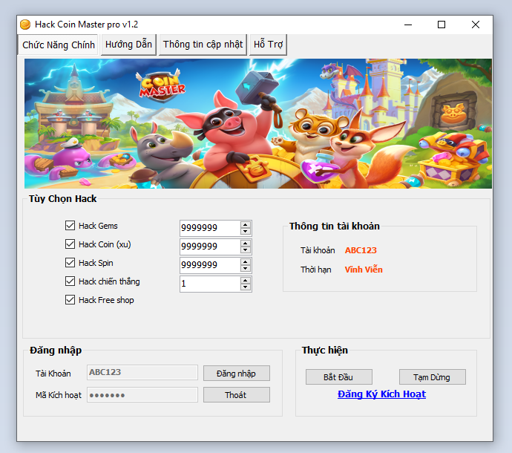Click the Đăng nhập button
This screenshot has height=453, width=512.
point(236,374)
